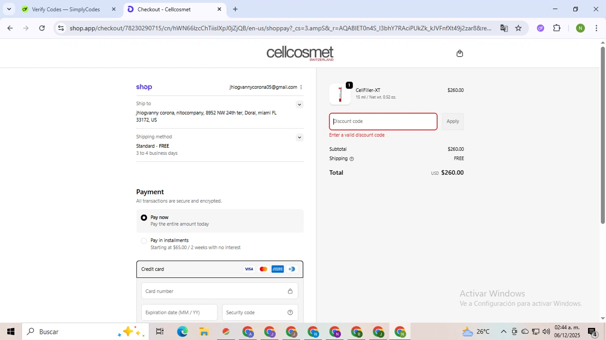Click the Card number field
This screenshot has height=340, width=606.
pos(219,291)
